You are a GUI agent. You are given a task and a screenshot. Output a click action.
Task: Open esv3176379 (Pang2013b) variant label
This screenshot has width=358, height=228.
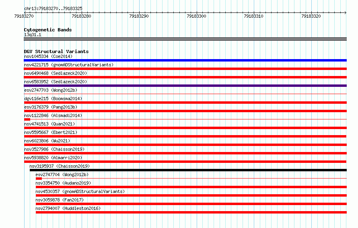pos(51,107)
